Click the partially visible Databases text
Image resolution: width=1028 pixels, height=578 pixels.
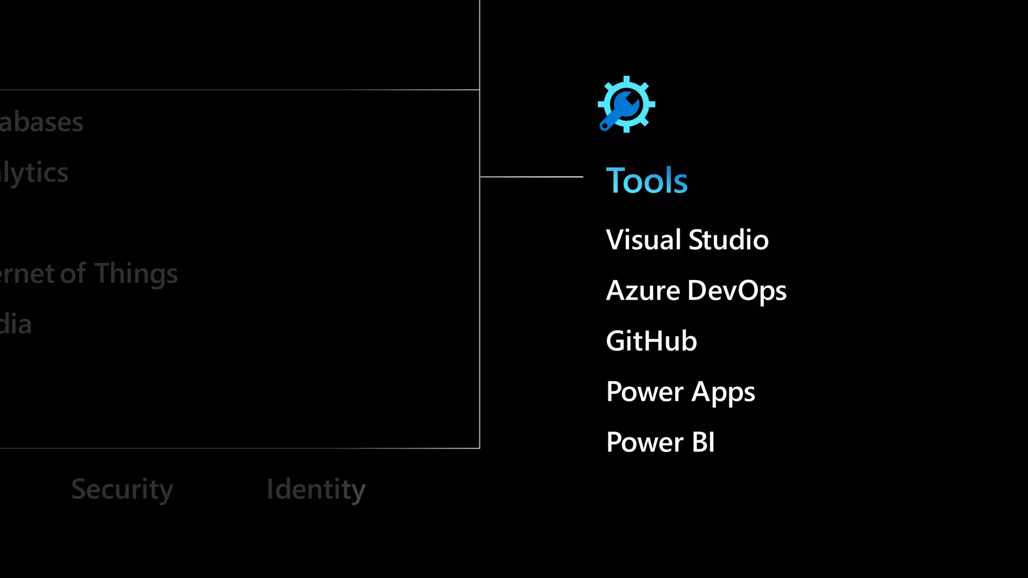tap(41, 122)
